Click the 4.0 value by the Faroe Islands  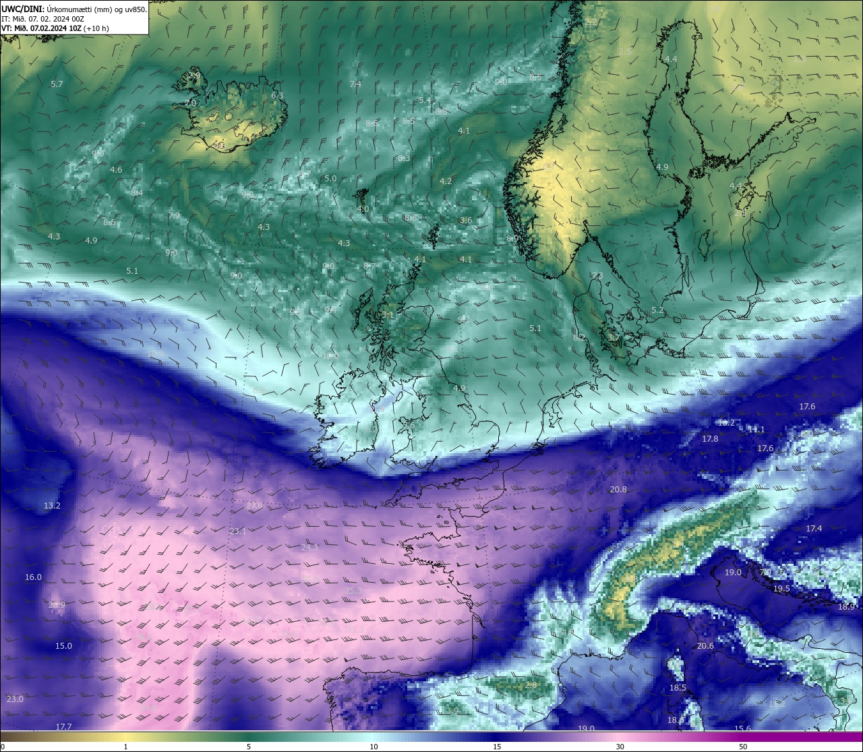pos(363,209)
